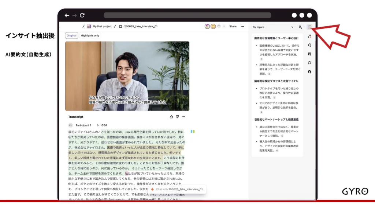This screenshot has height=210, width=375.
Task: Open Chat with 250625_fake_interview_01 button
Action: pyautogui.click(x=177, y=189)
